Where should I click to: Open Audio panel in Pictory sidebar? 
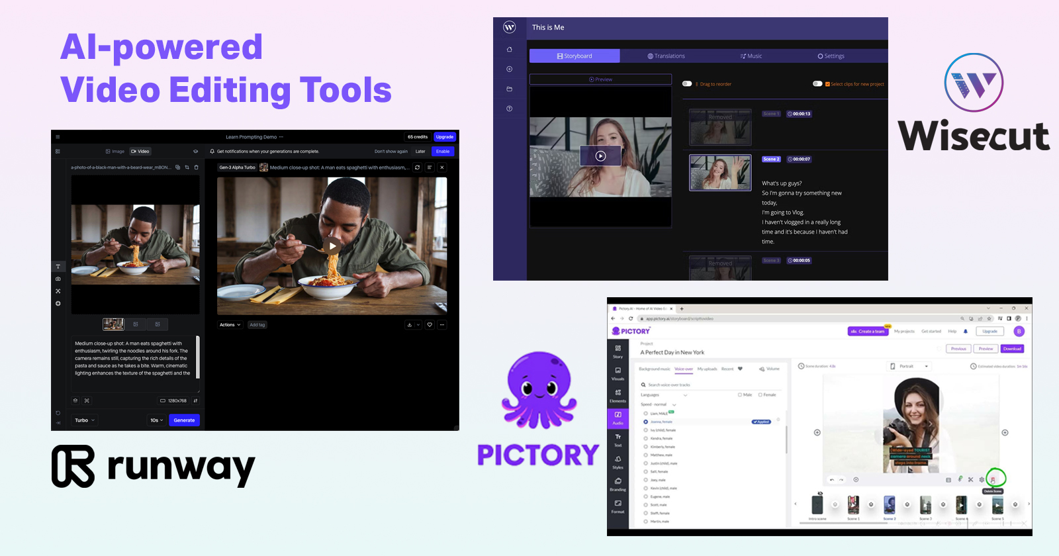click(618, 418)
